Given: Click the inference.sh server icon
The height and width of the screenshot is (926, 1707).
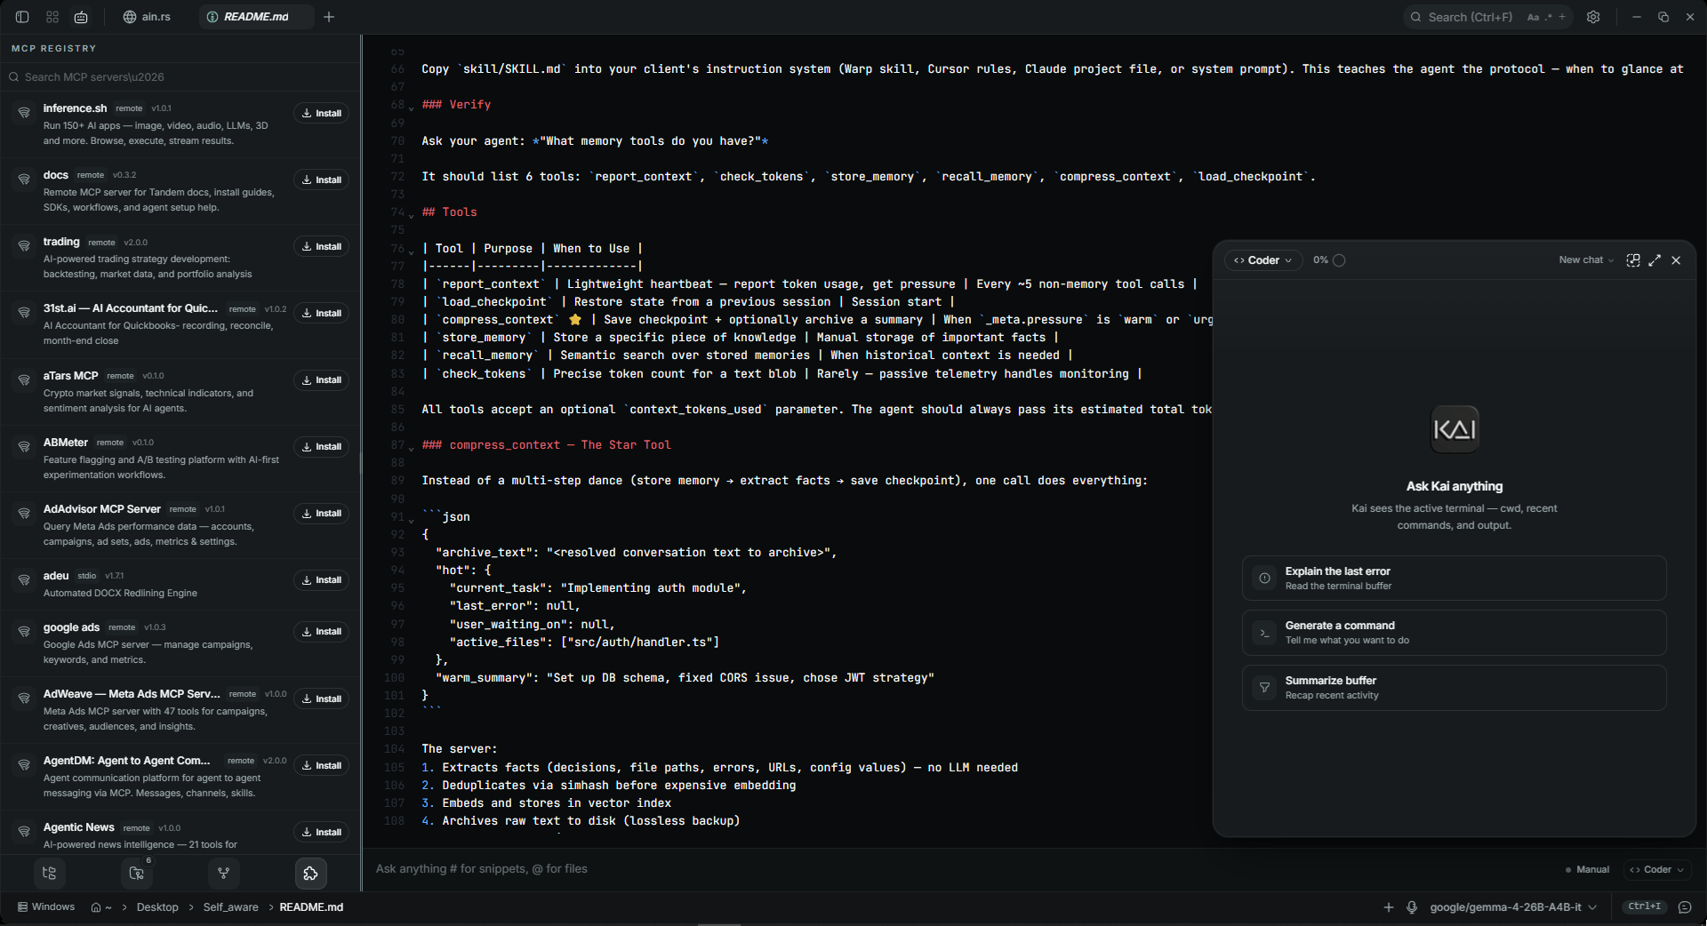Looking at the screenshot, I should click(x=24, y=113).
